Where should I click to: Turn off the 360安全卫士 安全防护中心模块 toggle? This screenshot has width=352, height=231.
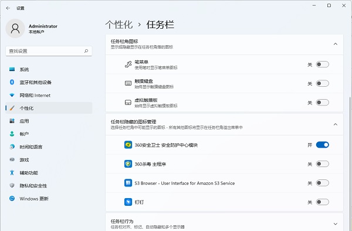pos(322,145)
